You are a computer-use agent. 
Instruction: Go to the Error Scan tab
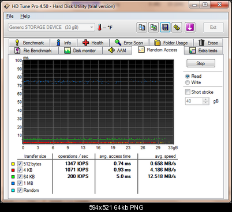[x=129, y=43]
